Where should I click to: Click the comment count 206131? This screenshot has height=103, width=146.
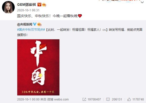click(117, 99)
